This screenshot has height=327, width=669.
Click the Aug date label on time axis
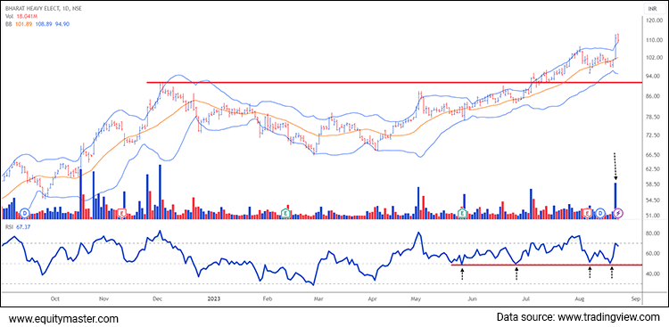click(579, 298)
